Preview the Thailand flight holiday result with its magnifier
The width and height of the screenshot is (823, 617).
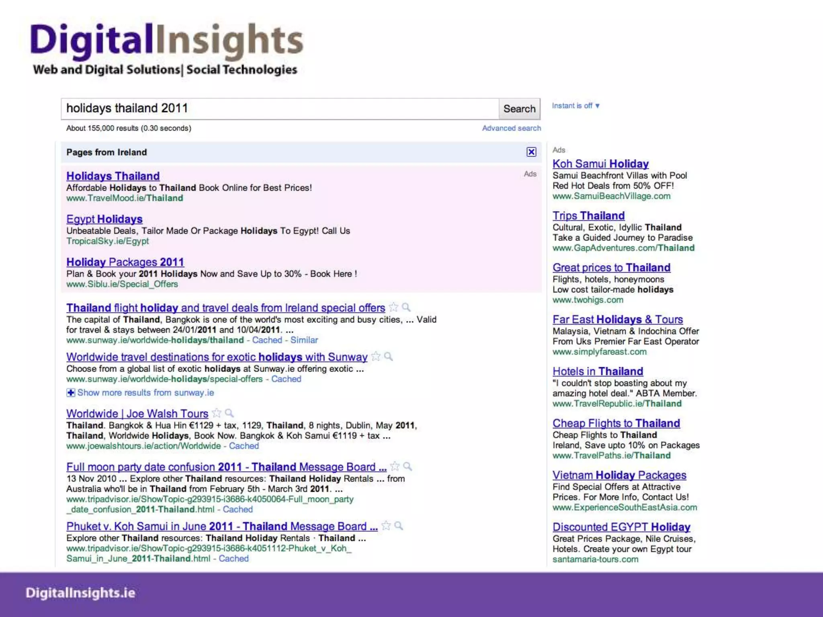point(406,307)
